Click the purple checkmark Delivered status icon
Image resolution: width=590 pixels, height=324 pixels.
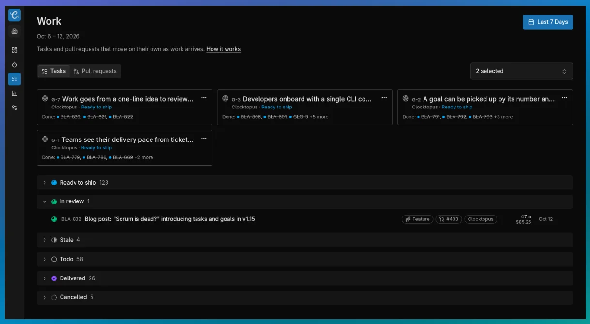[x=54, y=278]
